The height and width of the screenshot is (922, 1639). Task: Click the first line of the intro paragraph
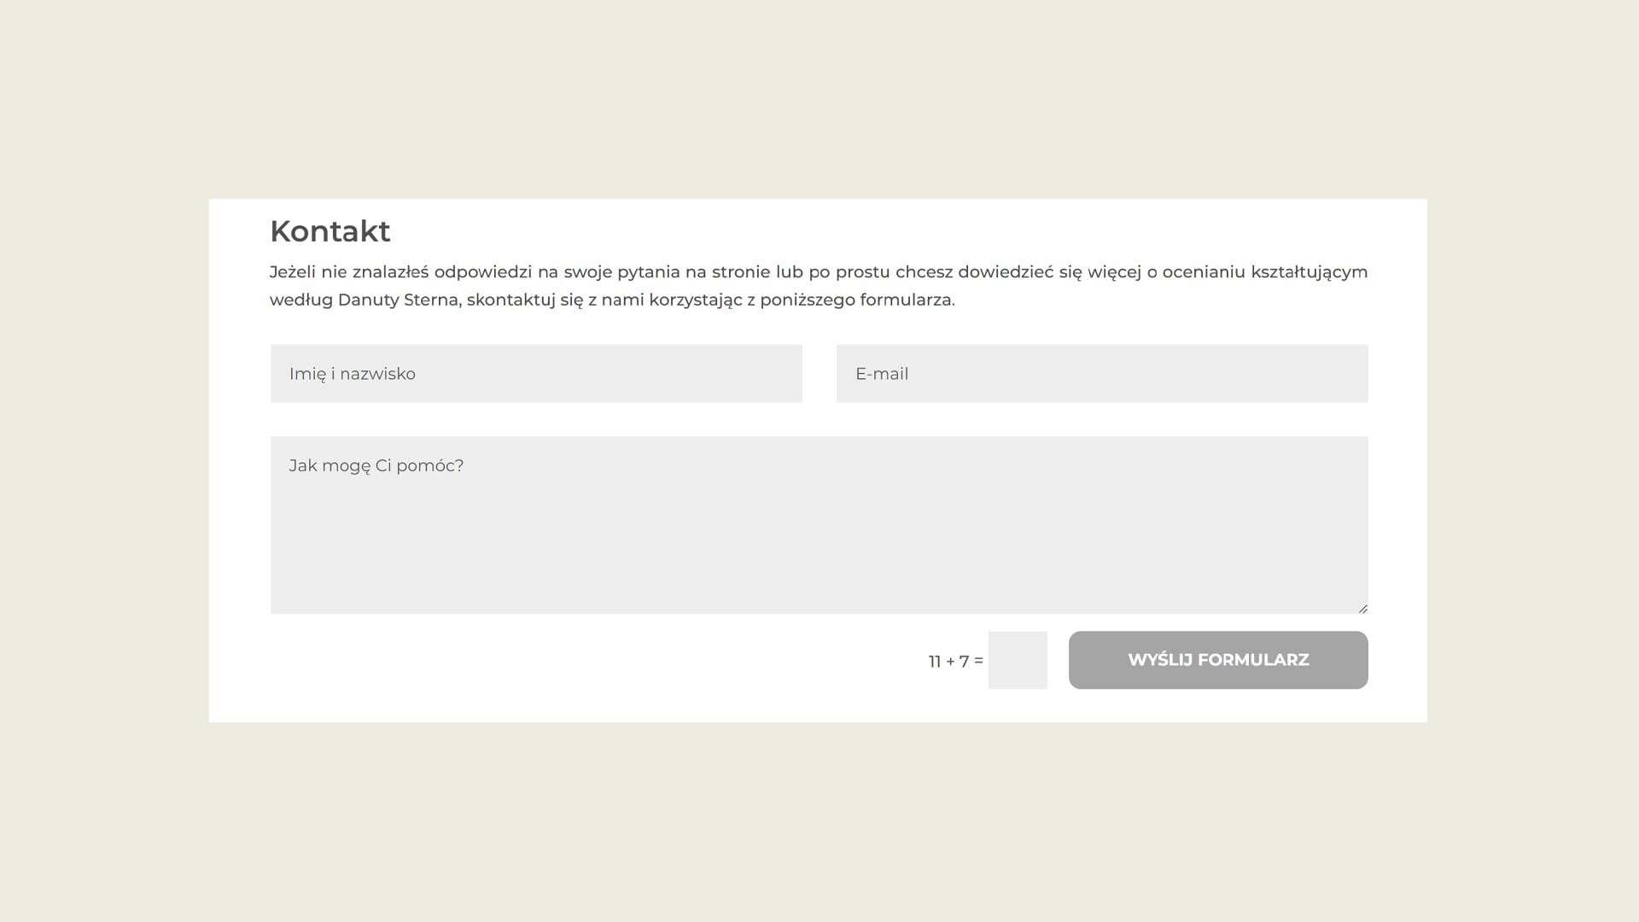coord(818,272)
